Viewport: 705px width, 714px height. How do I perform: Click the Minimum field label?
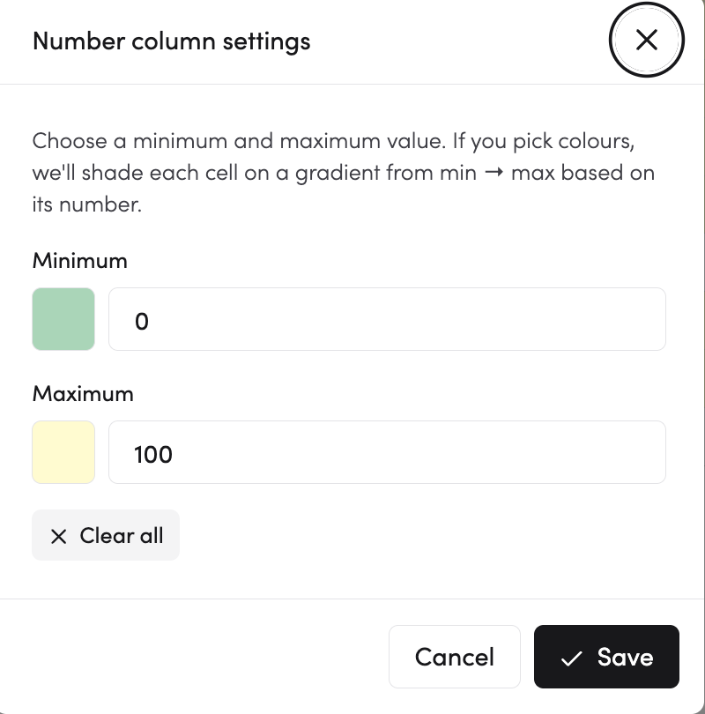[80, 261]
